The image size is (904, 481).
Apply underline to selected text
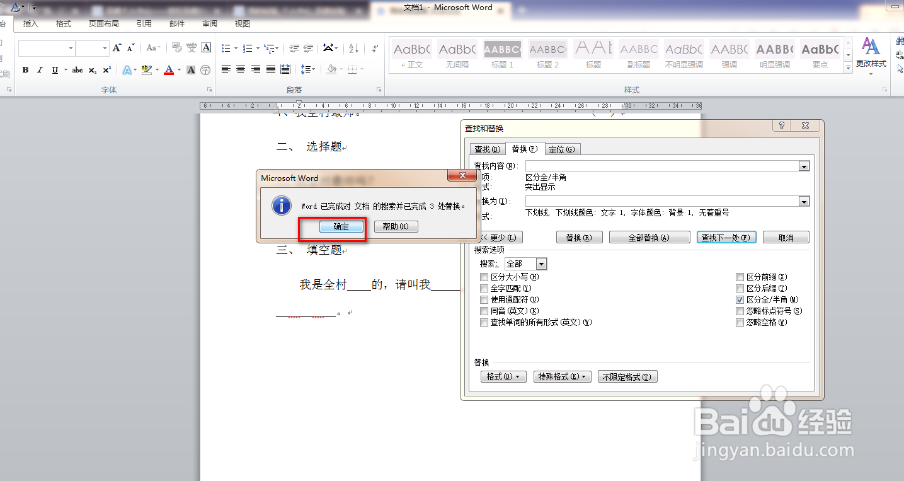click(x=55, y=70)
